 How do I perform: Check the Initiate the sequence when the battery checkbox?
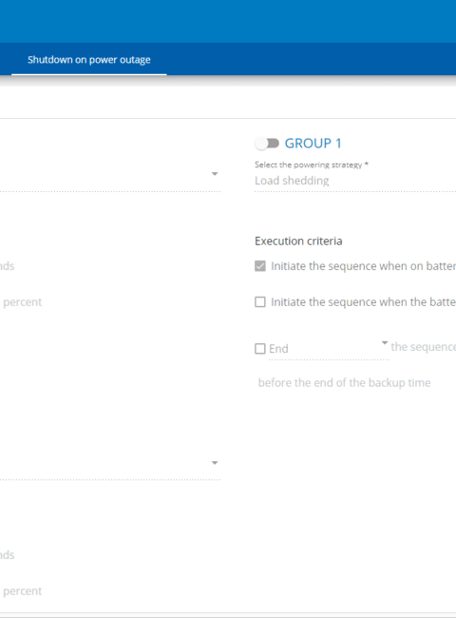point(260,302)
